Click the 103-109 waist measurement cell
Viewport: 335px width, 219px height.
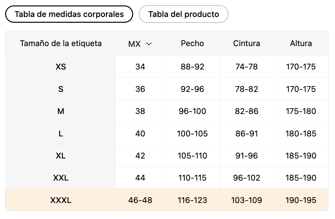click(x=246, y=200)
